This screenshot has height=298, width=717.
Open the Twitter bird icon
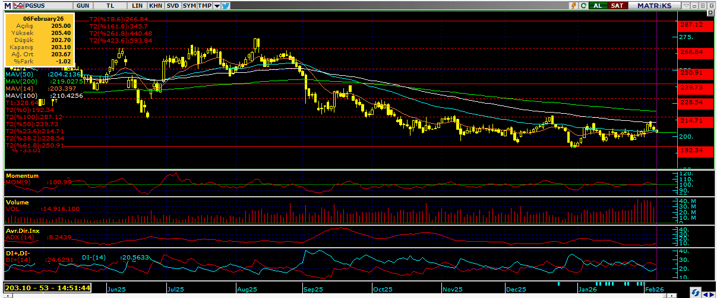[x=226, y=5]
